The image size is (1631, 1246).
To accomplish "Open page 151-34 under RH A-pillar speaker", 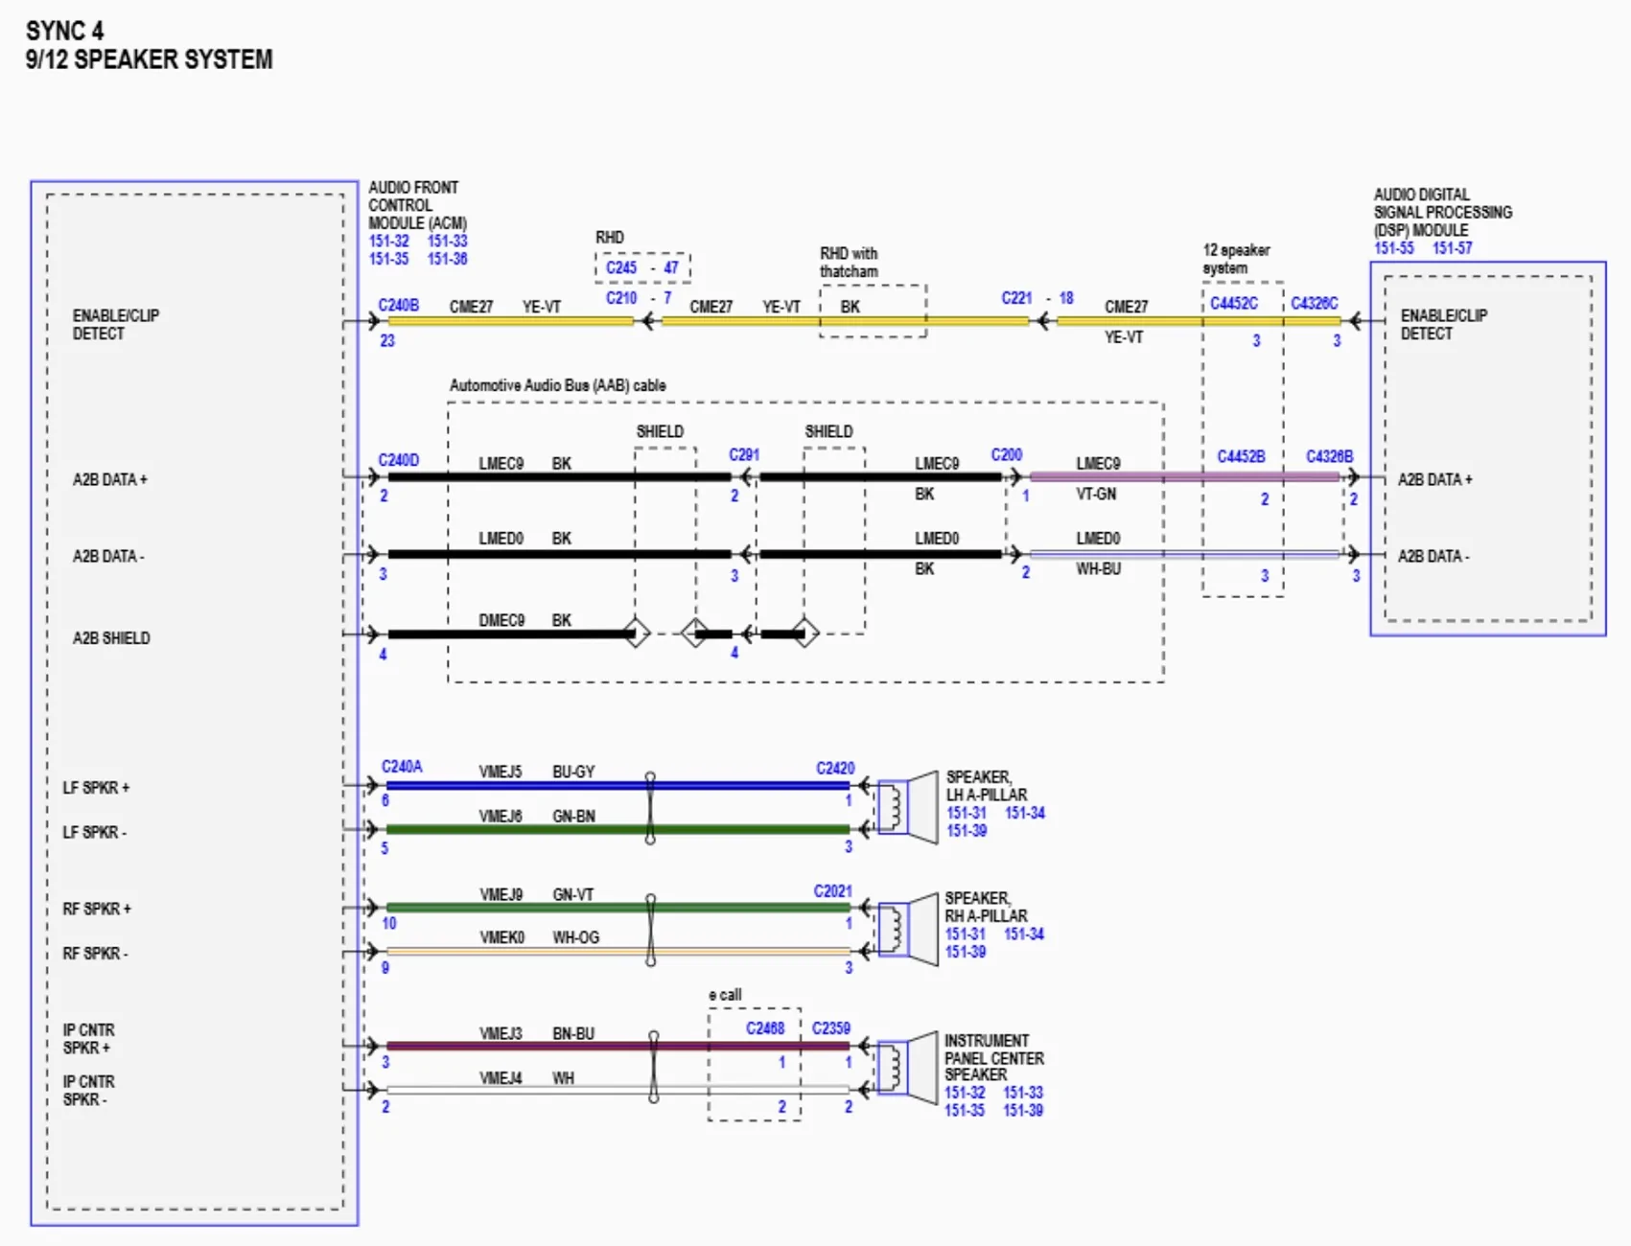I will [1024, 934].
